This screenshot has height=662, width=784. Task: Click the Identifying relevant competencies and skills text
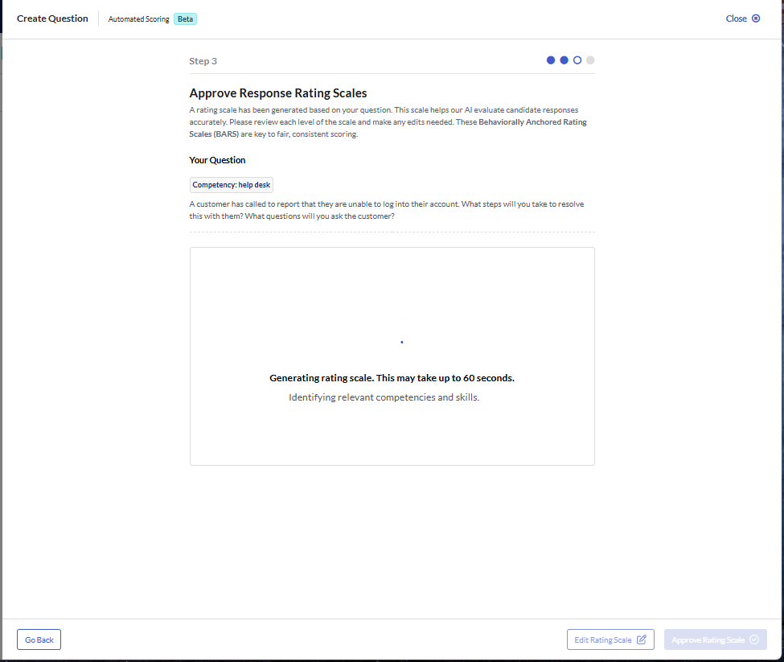[x=384, y=397]
